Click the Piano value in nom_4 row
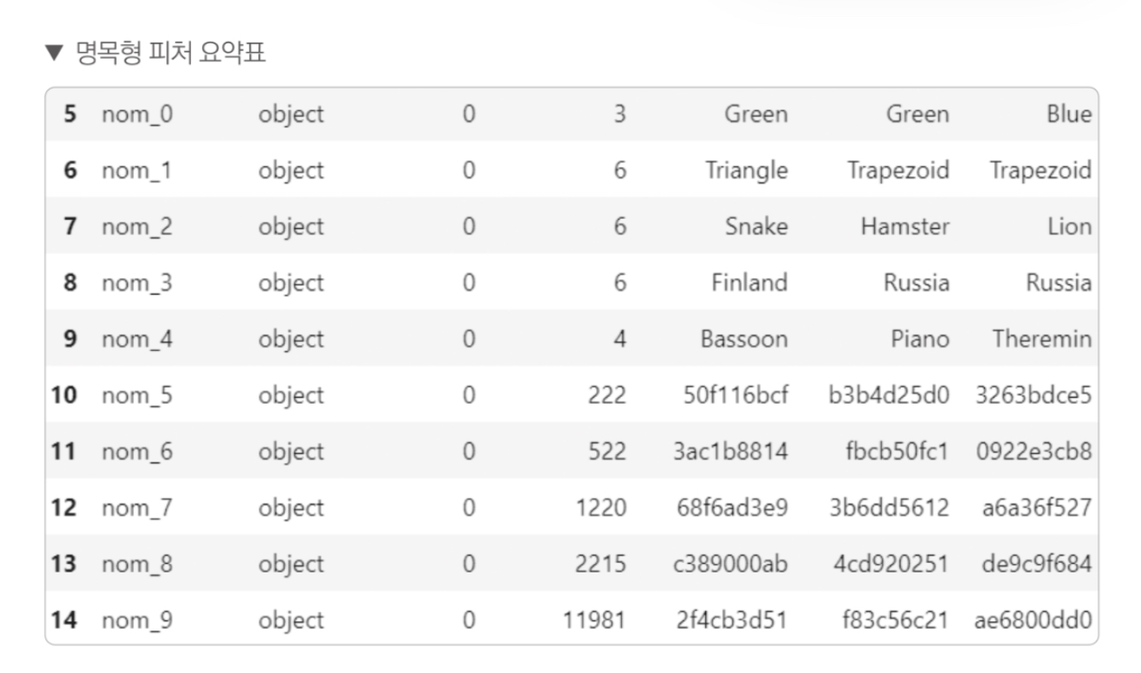Image resolution: width=1141 pixels, height=673 pixels. pos(920,339)
